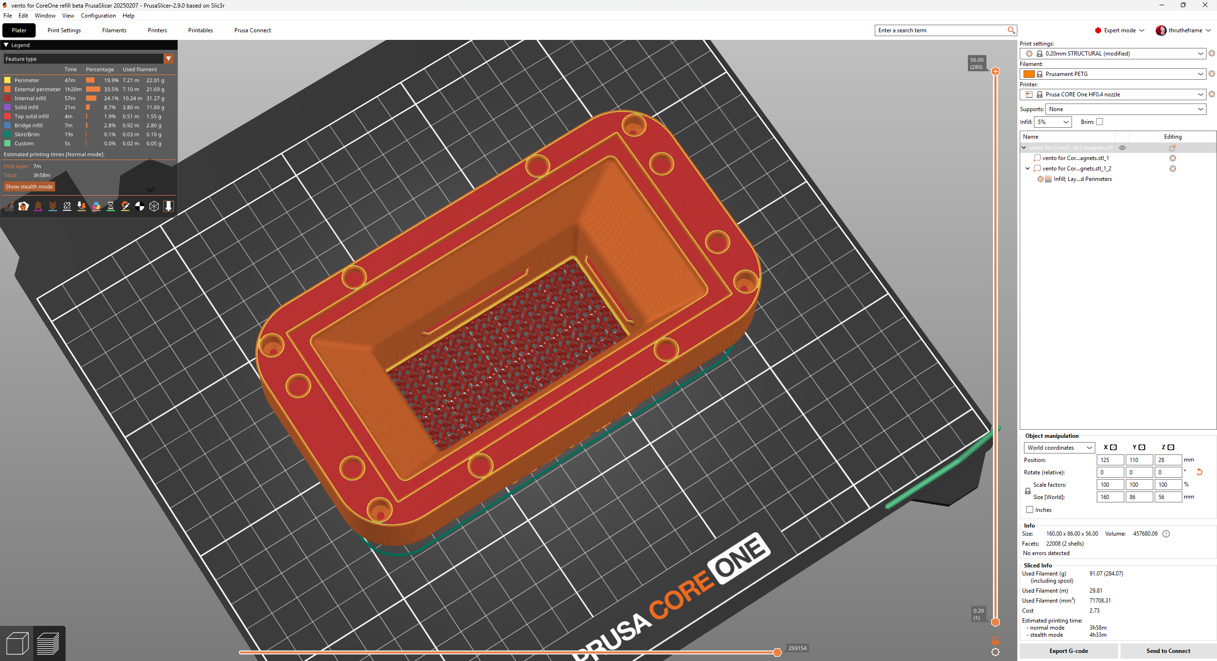This screenshot has height=661, width=1217.
Task: Open the Print Settings tab
Action: (x=64, y=30)
